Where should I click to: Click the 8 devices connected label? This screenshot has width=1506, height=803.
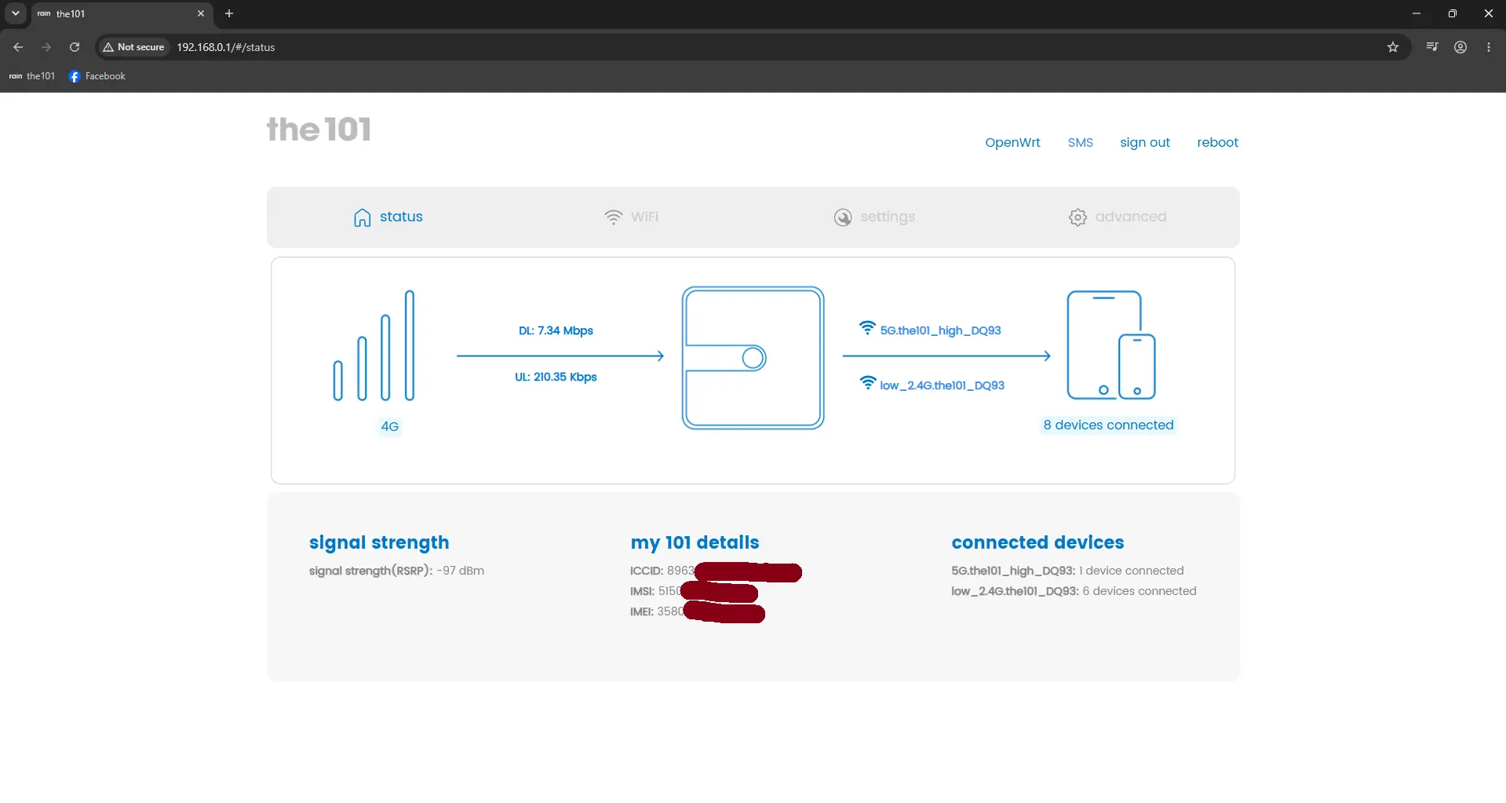coord(1108,425)
